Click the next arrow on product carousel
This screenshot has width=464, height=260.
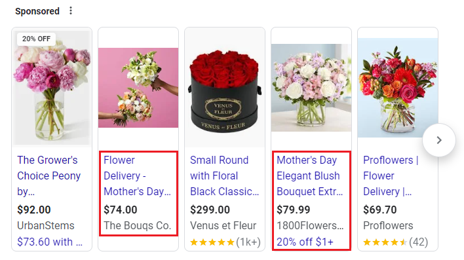tap(439, 140)
